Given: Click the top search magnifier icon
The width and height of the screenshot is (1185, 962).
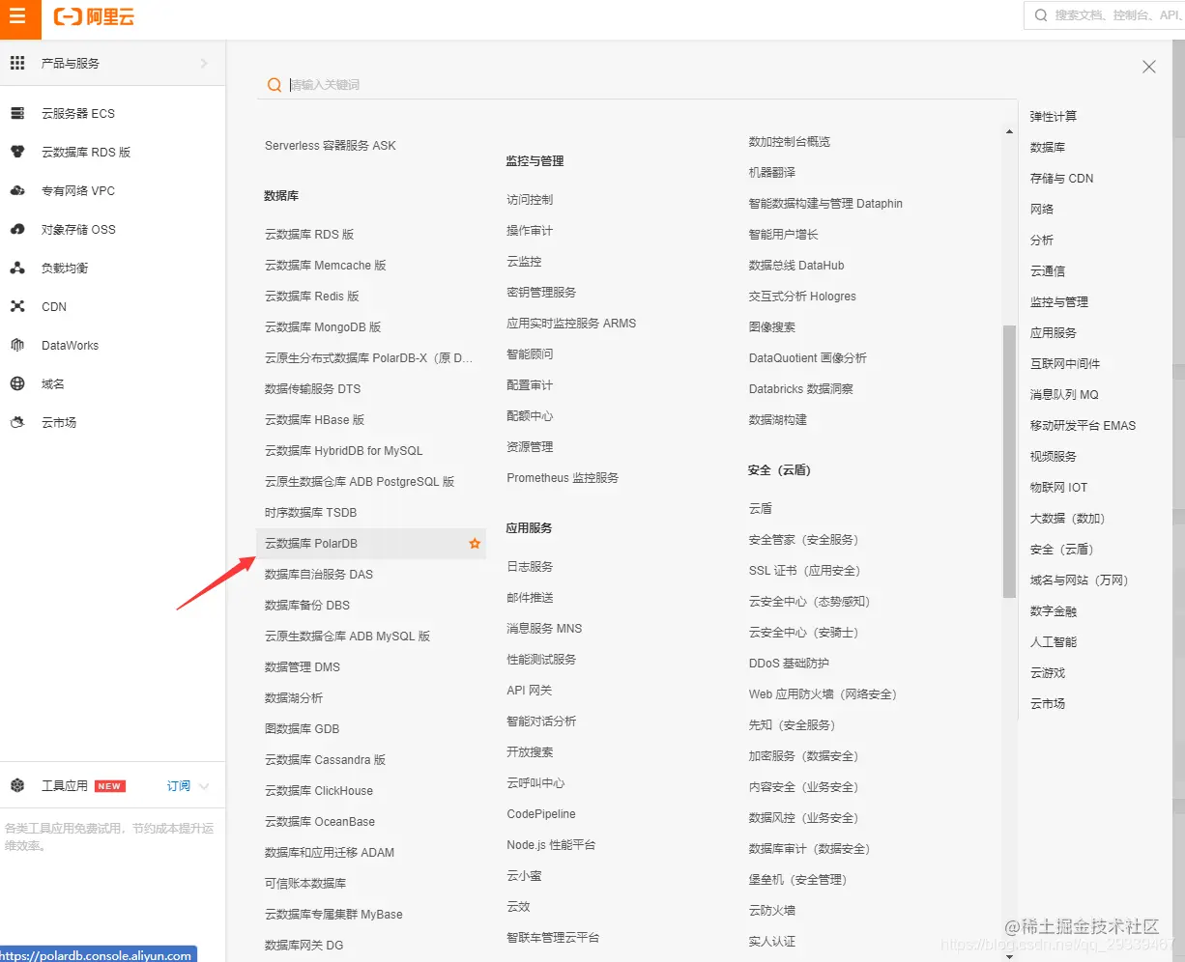Looking at the screenshot, I should pyautogui.click(x=1041, y=15).
